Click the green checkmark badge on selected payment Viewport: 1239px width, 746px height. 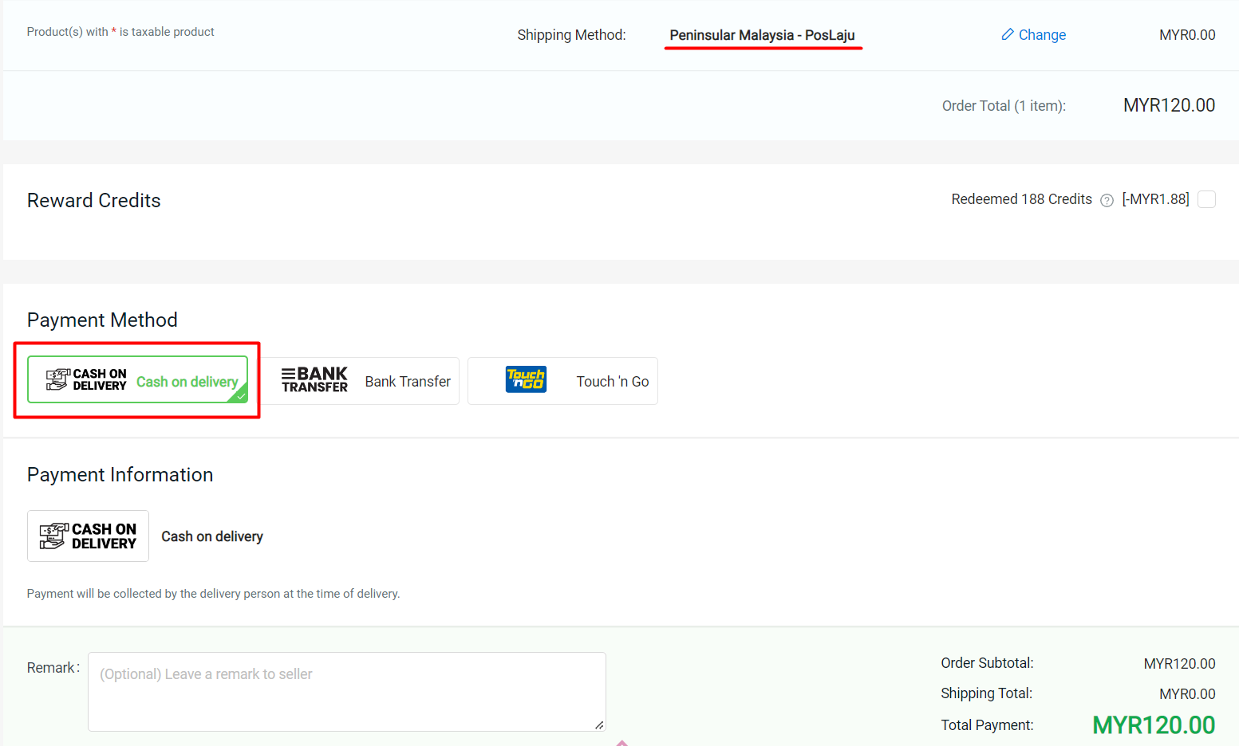pos(240,395)
